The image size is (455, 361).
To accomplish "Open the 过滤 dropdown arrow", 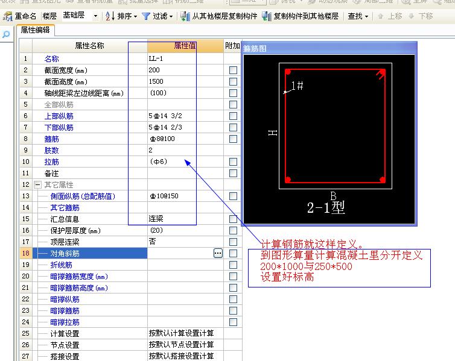I will (171, 16).
